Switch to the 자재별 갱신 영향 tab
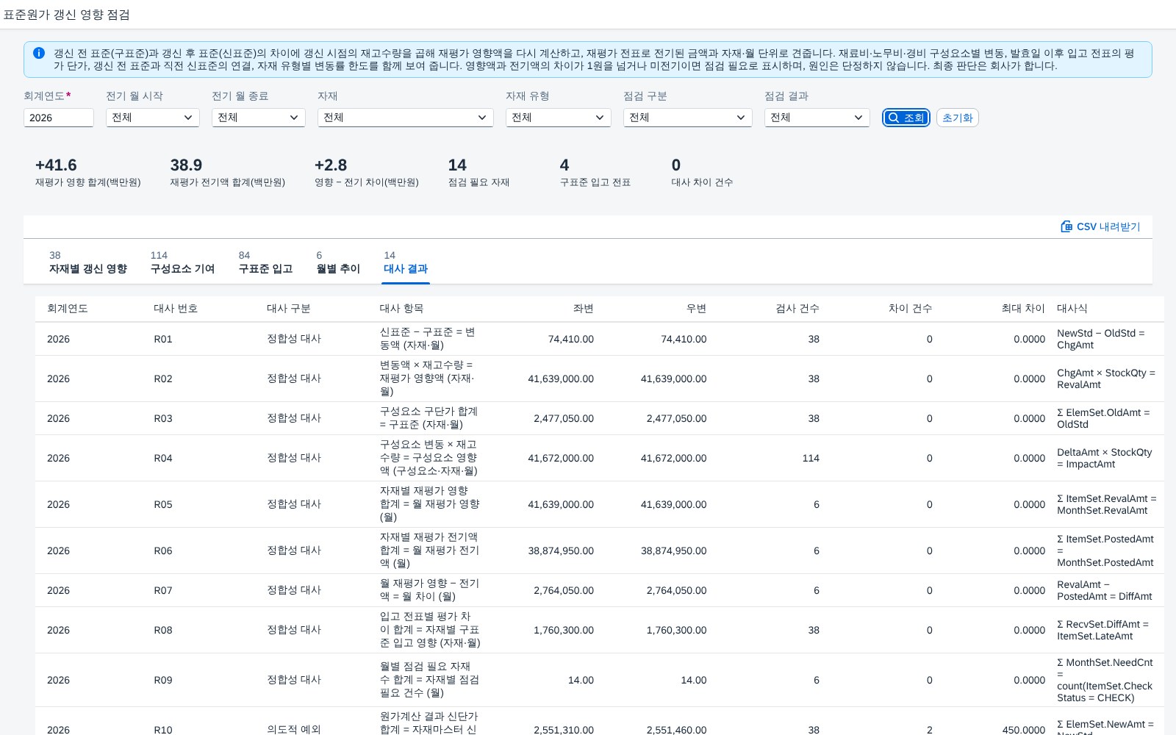Image resolution: width=1176 pixels, height=735 pixels. [x=88, y=262]
